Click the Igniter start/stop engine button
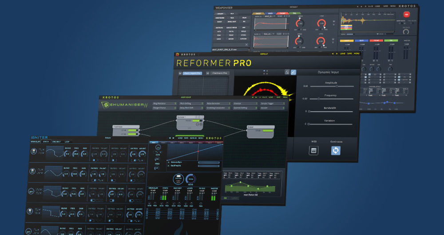The width and height of the screenshot is (444, 235). click(x=178, y=179)
